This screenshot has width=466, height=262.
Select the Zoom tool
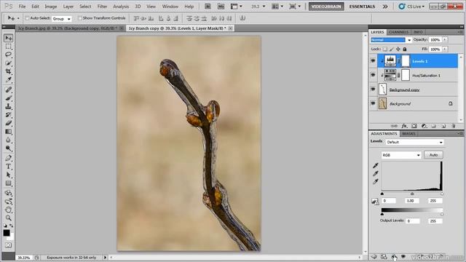click(x=8, y=218)
